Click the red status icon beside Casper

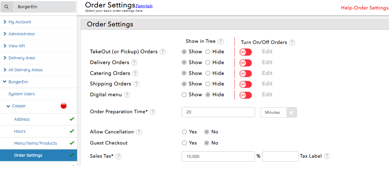tap(64, 106)
